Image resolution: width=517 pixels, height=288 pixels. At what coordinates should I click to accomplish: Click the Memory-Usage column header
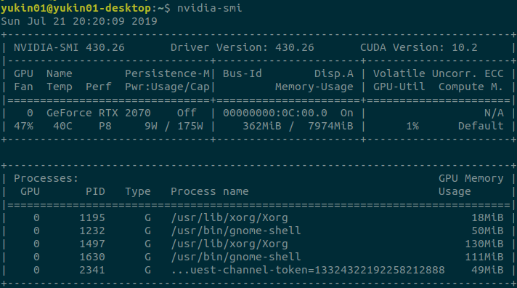point(314,87)
